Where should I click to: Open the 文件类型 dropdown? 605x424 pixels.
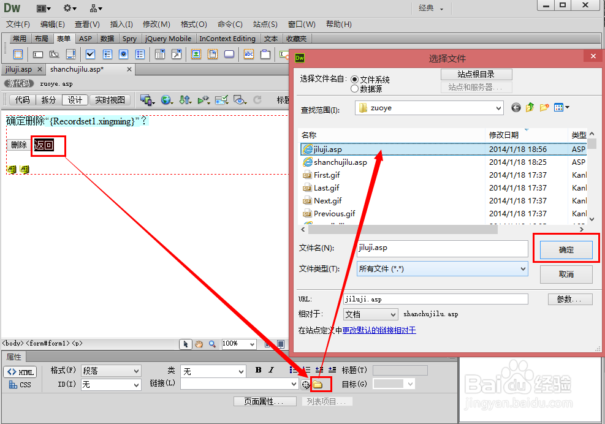point(442,269)
